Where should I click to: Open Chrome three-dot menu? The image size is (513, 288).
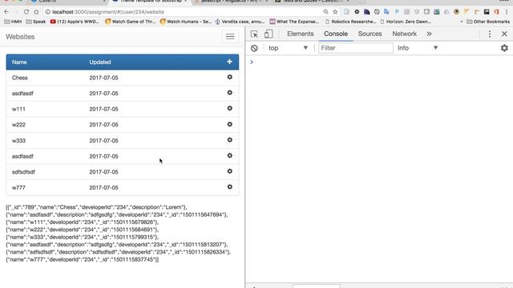click(507, 12)
